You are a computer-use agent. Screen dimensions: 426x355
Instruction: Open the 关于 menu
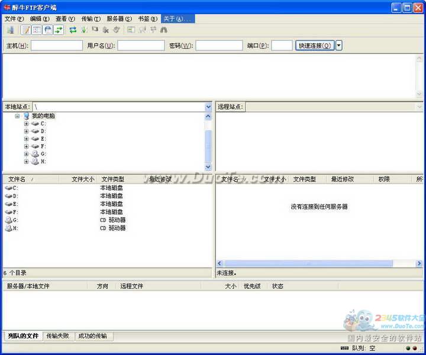(x=177, y=19)
